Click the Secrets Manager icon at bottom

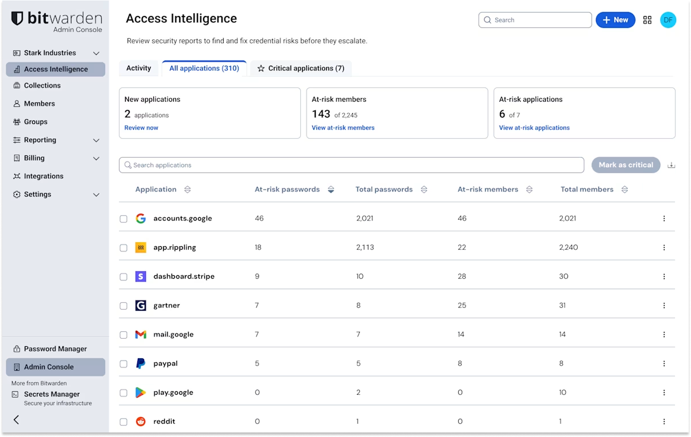pyautogui.click(x=16, y=394)
